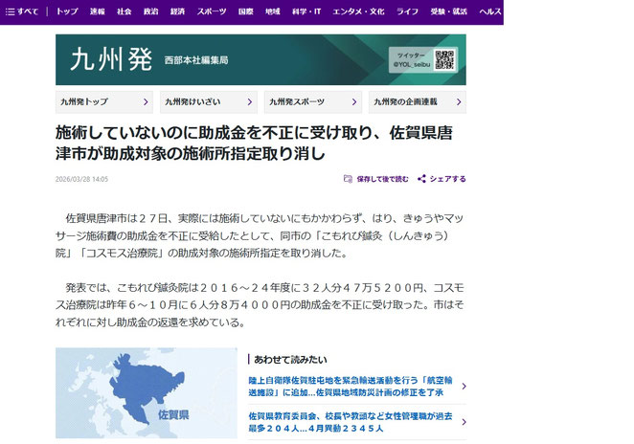The width and height of the screenshot is (634, 444).
Task: Click the save-for-later bookmark icon
Action: [348, 179]
